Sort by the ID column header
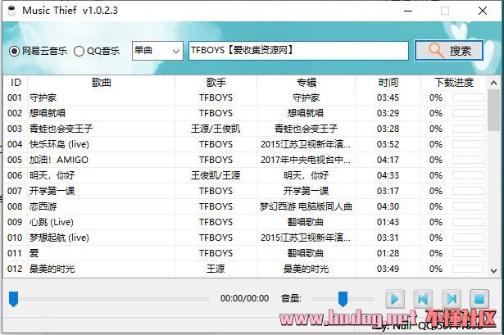The height and width of the screenshot is (335, 504). point(16,83)
